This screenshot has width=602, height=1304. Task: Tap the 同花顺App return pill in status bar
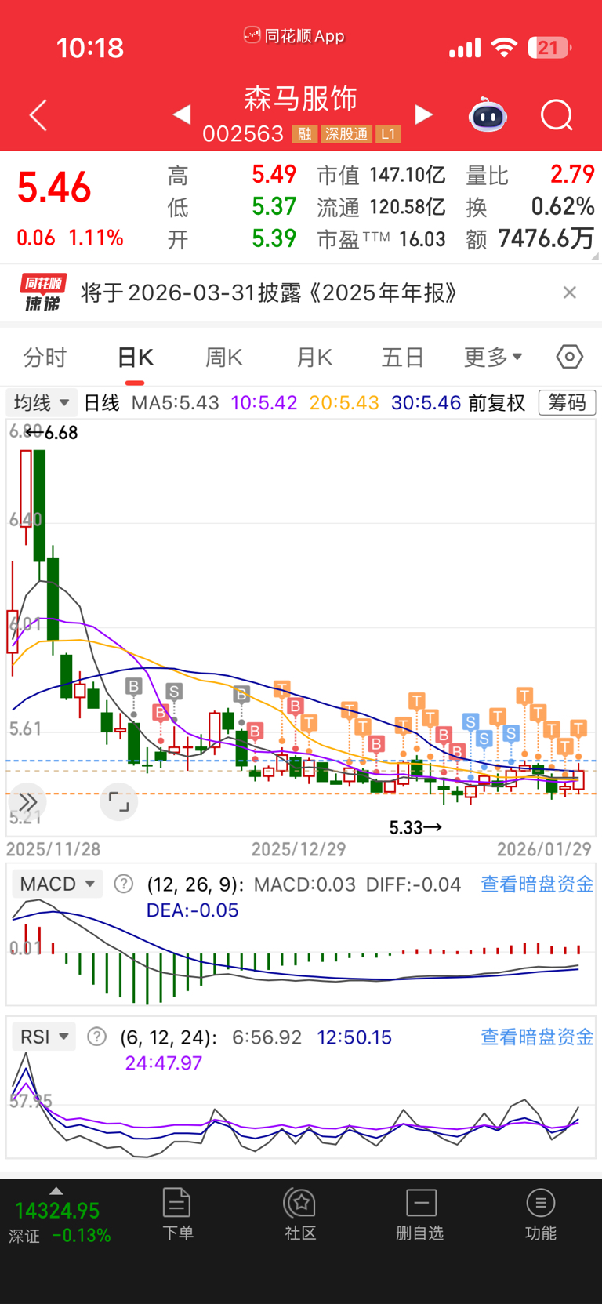[294, 35]
